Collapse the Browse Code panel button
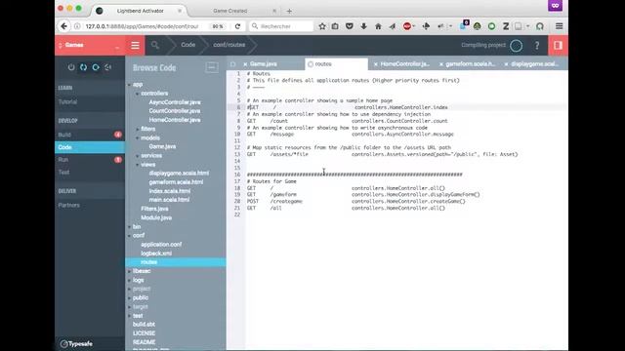Image resolution: width=625 pixels, height=351 pixels. [x=212, y=67]
